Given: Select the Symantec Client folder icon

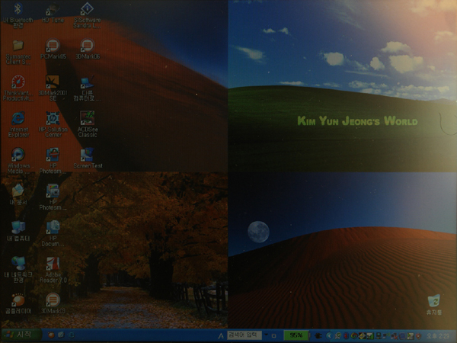Looking at the screenshot, I should tap(18, 52).
